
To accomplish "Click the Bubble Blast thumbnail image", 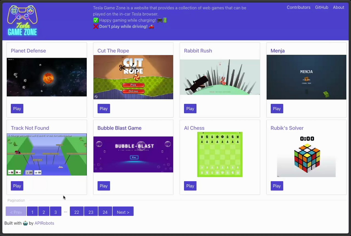I will [x=133, y=154].
